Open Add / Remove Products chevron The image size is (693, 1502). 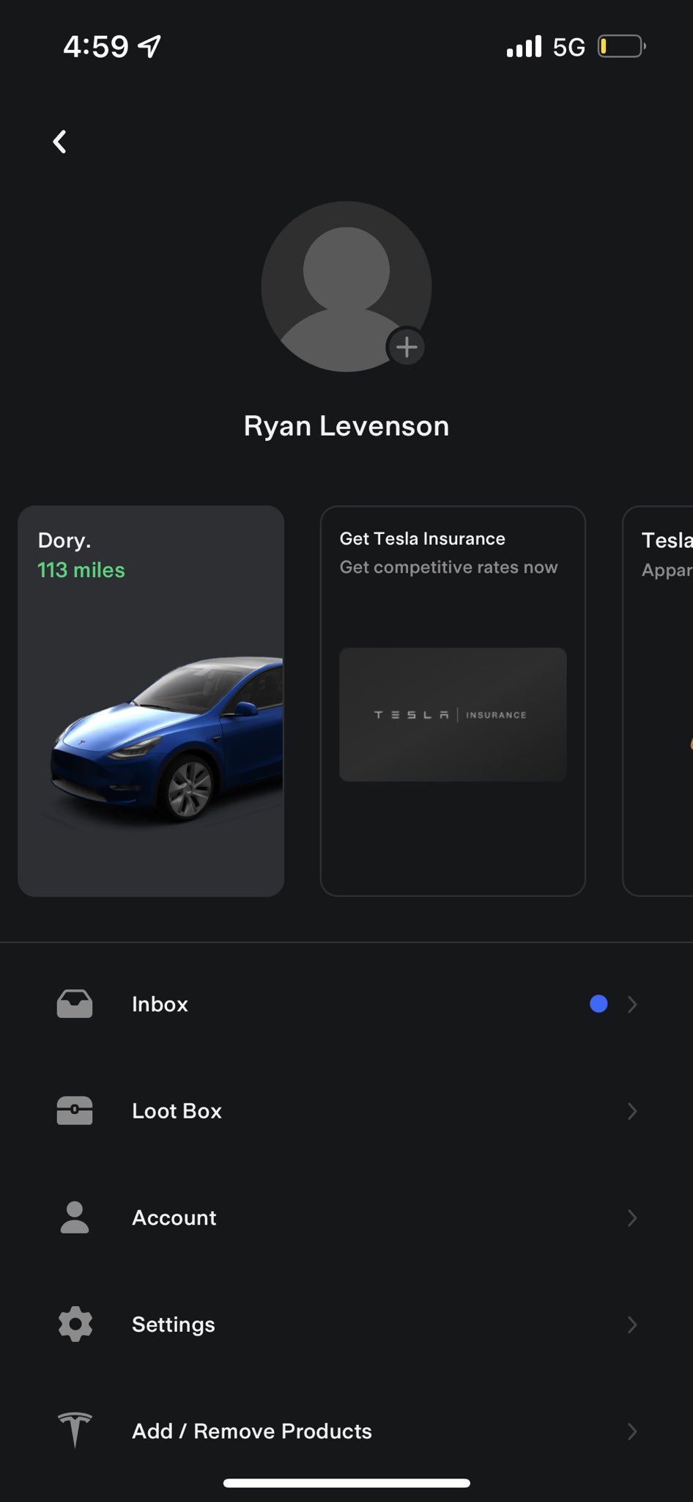[632, 1432]
